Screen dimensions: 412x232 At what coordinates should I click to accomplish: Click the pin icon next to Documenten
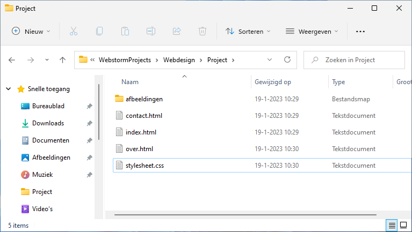[x=90, y=140]
